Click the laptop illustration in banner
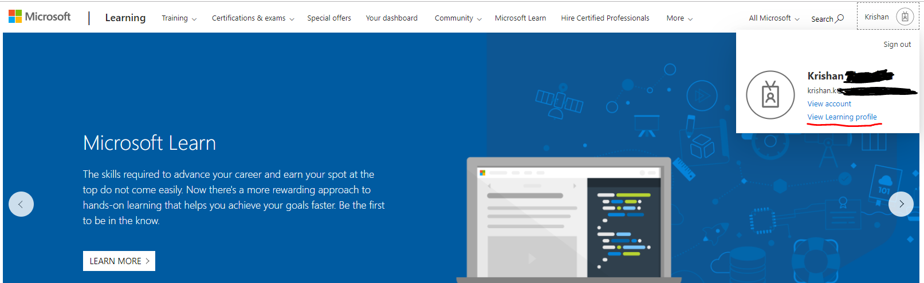924x283 pixels. [x=568, y=220]
